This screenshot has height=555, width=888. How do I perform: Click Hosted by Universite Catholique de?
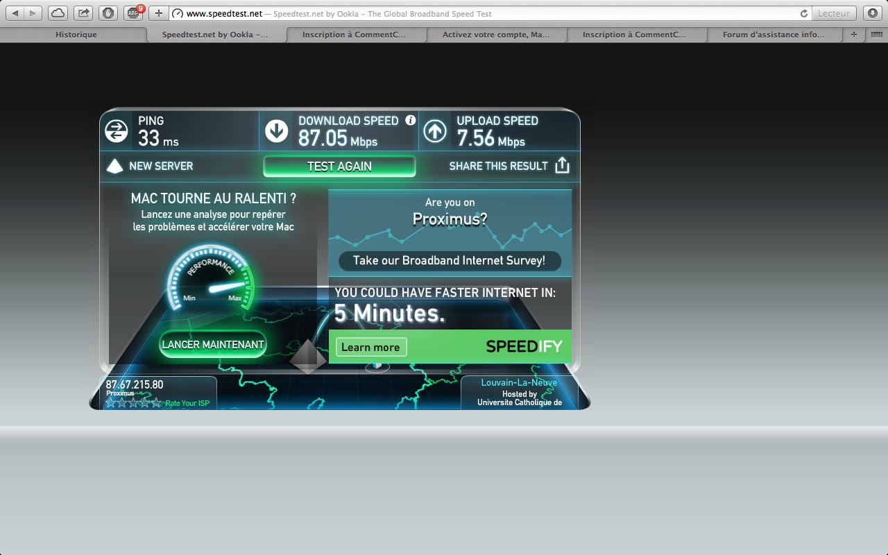pos(520,398)
